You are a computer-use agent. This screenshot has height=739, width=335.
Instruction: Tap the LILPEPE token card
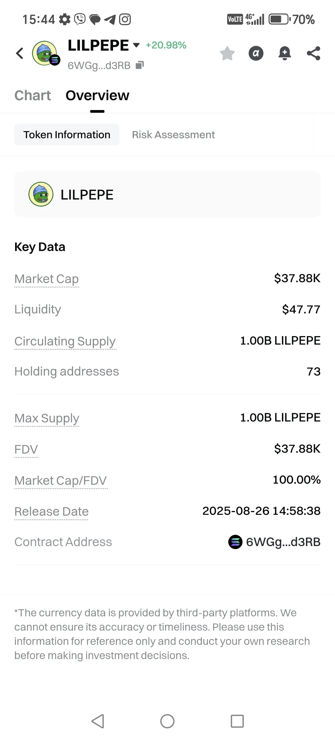pyautogui.click(x=167, y=195)
